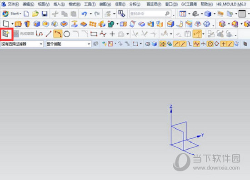Toggle the Existing Point plus snap option
The height and width of the screenshot is (180, 250).
[x=224, y=44]
